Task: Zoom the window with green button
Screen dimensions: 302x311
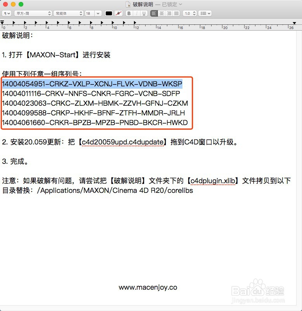Action: (21, 4)
